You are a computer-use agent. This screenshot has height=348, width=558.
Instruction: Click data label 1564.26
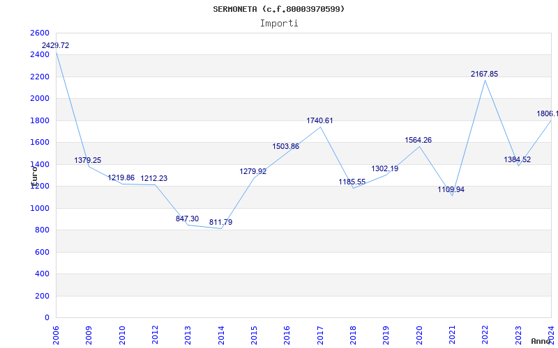(418, 141)
